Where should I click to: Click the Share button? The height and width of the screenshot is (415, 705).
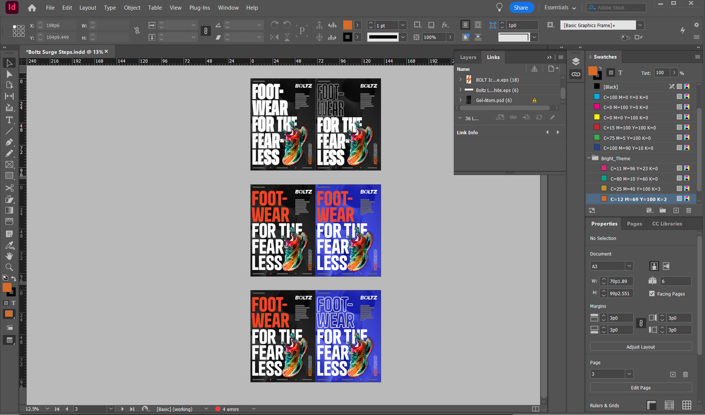tap(521, 7)
